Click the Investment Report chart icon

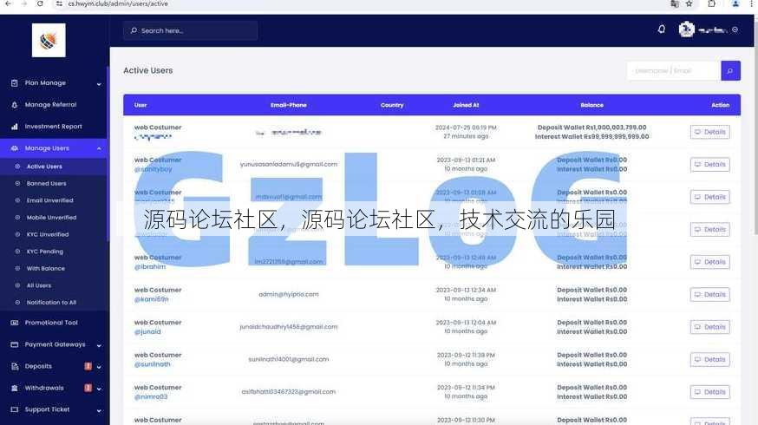click(15, 127)
